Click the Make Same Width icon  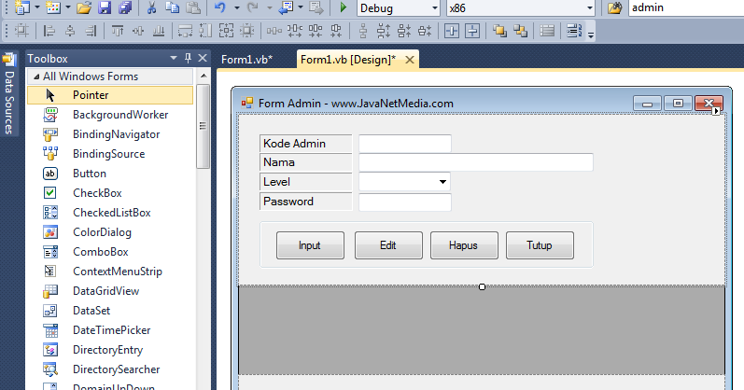185,32
